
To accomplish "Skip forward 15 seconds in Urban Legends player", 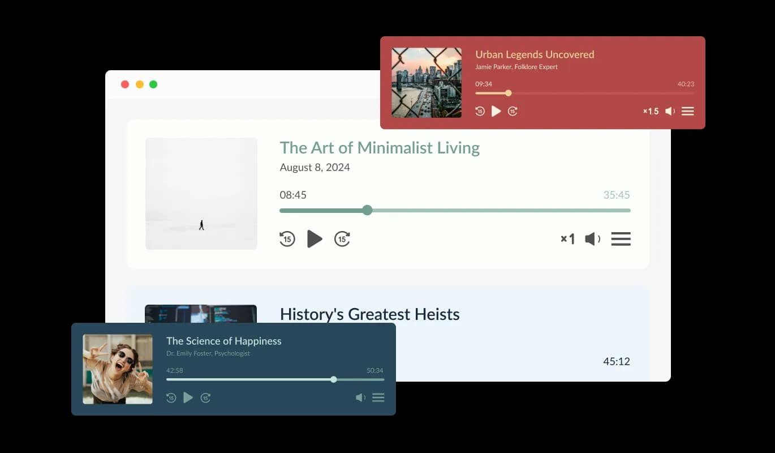I will pyautogui.click(x=513, y=111).
